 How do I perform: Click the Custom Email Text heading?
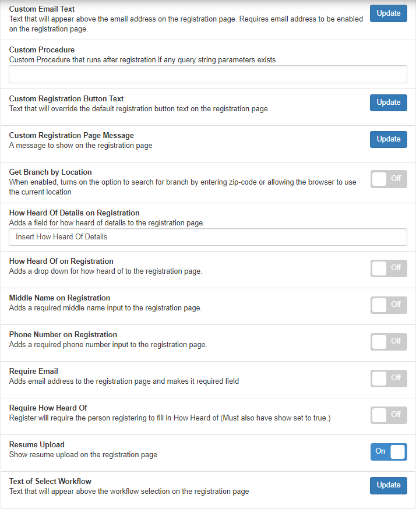[x=42, y=9]
